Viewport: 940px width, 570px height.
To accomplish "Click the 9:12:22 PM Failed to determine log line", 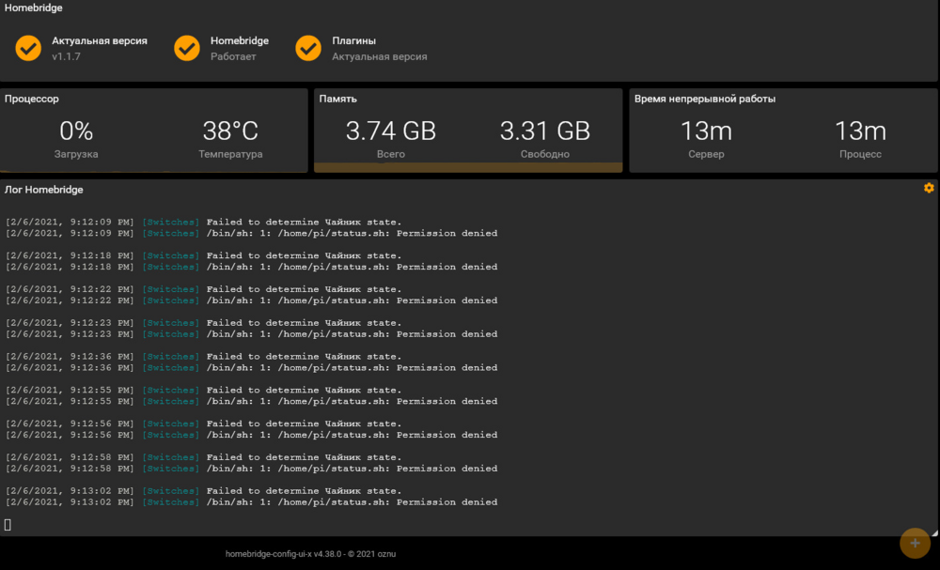I will pos(203,289).
